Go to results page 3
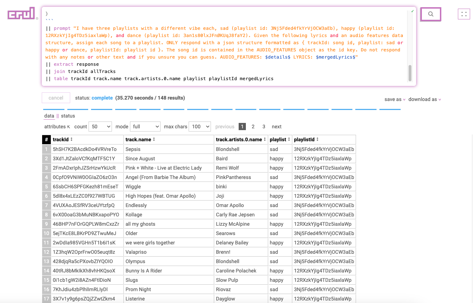 coord(264,127)
